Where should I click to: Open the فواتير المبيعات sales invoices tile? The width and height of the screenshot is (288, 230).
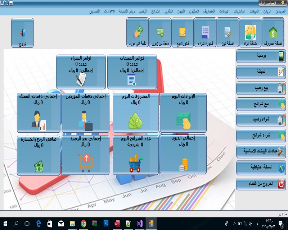coord(132,72)
